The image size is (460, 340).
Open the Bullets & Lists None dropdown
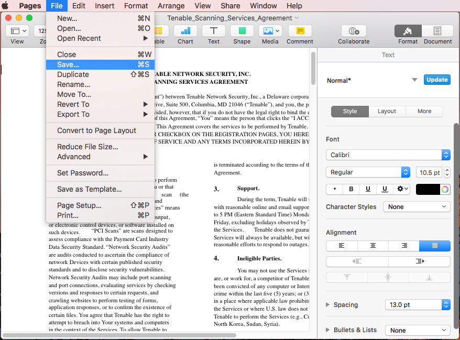[418, 331]
